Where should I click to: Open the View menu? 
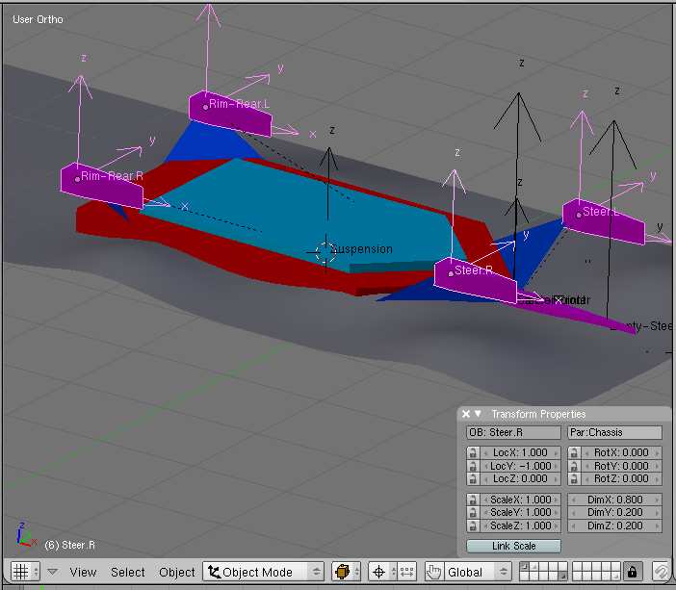[x=83, y=572]
